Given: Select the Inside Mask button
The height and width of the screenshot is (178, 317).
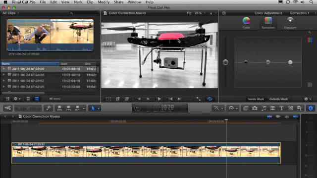Looking at the screenshot, I should pos(256,99).
